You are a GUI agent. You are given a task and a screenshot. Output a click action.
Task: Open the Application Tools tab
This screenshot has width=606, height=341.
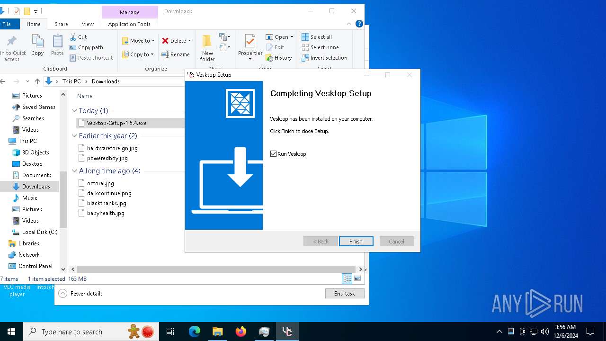tap(129, 24)
